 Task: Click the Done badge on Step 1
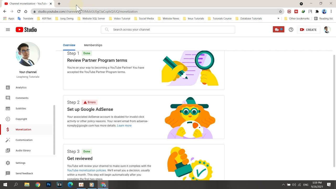[87, 53]
